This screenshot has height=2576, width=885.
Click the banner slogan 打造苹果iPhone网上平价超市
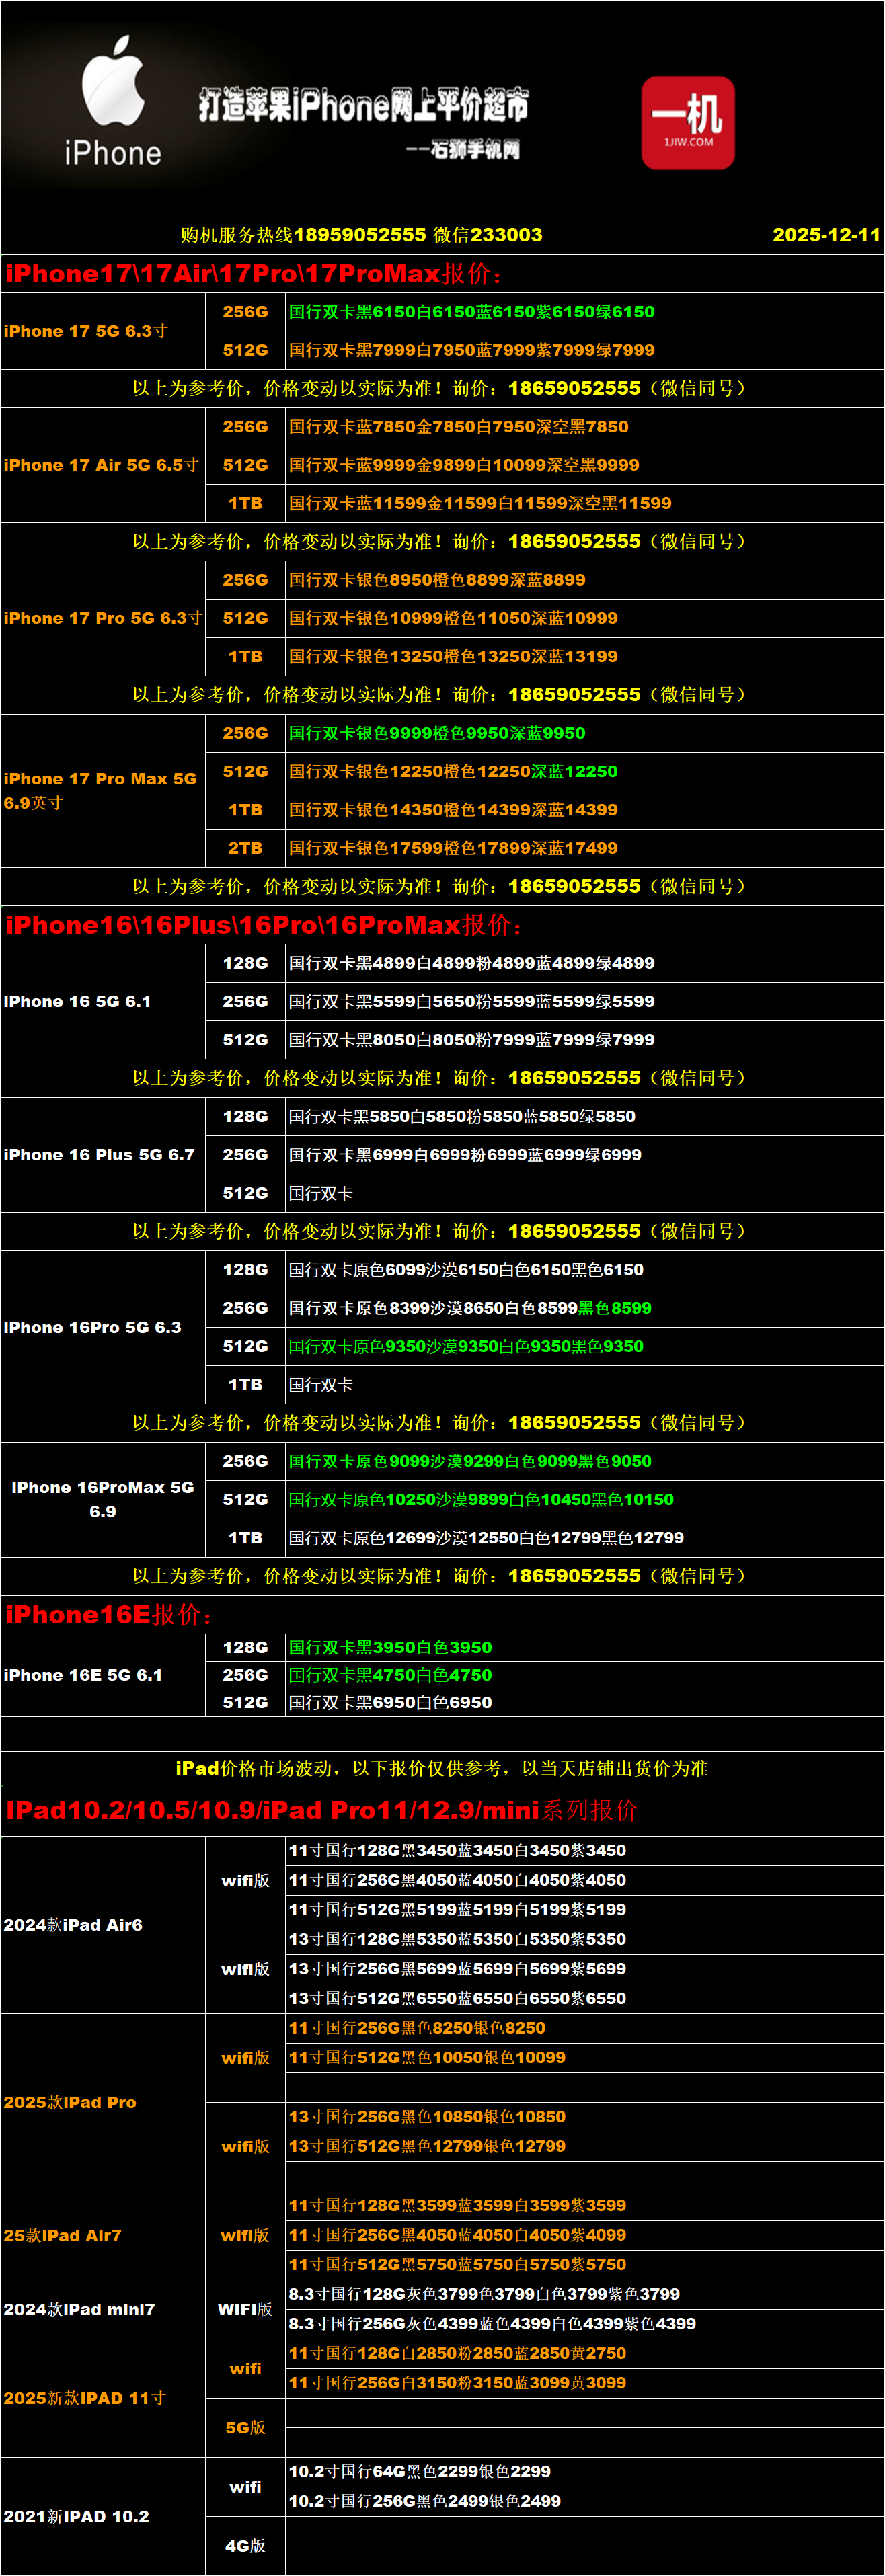pos(363,104)
